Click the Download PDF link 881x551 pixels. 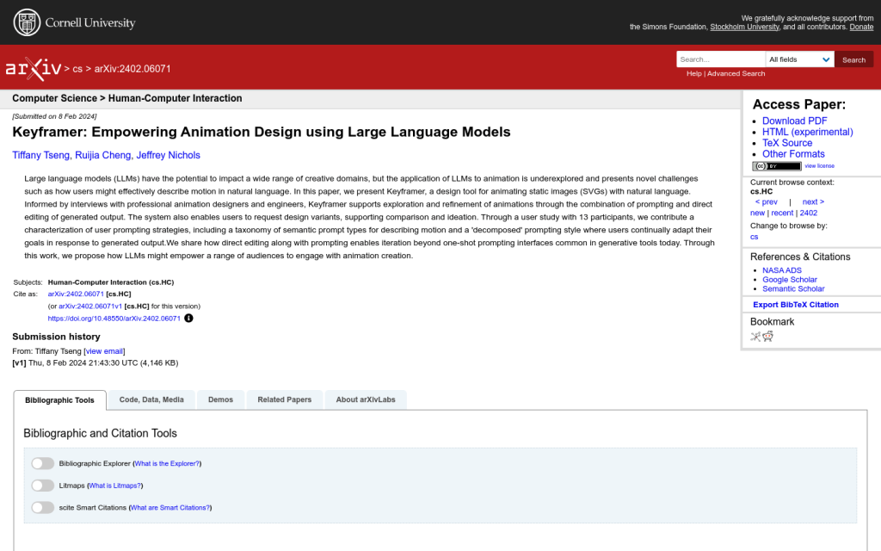point(794,121)
